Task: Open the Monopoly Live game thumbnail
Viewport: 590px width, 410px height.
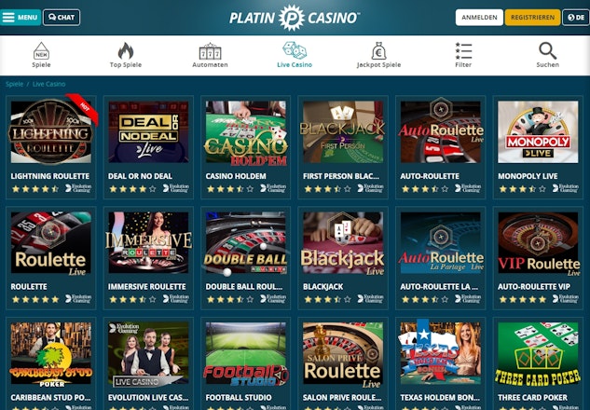Action: click(538, 132)
